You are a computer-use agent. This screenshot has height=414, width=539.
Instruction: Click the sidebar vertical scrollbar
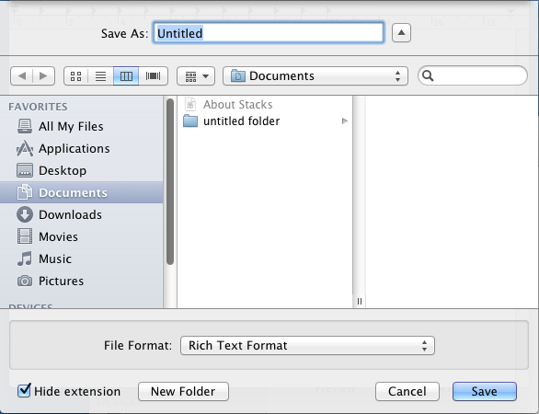(170, 181)
